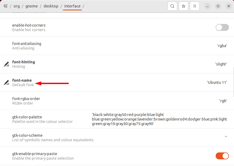Click the pencil icon beside font-hinting

(6, 64)
